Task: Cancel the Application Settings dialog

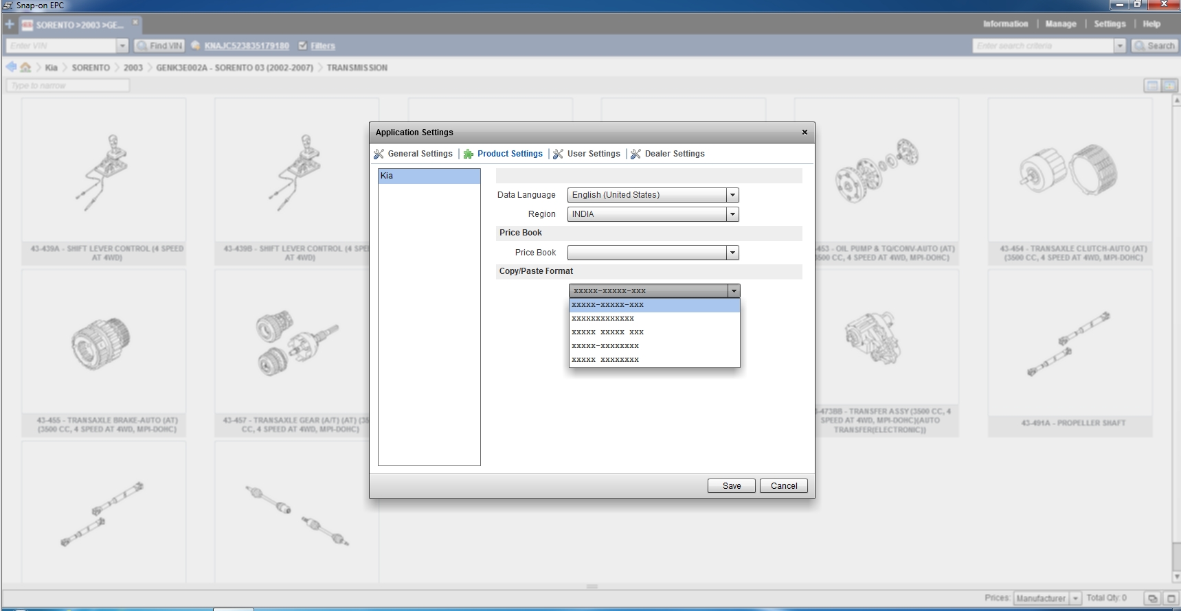Action: coord(784,486)
